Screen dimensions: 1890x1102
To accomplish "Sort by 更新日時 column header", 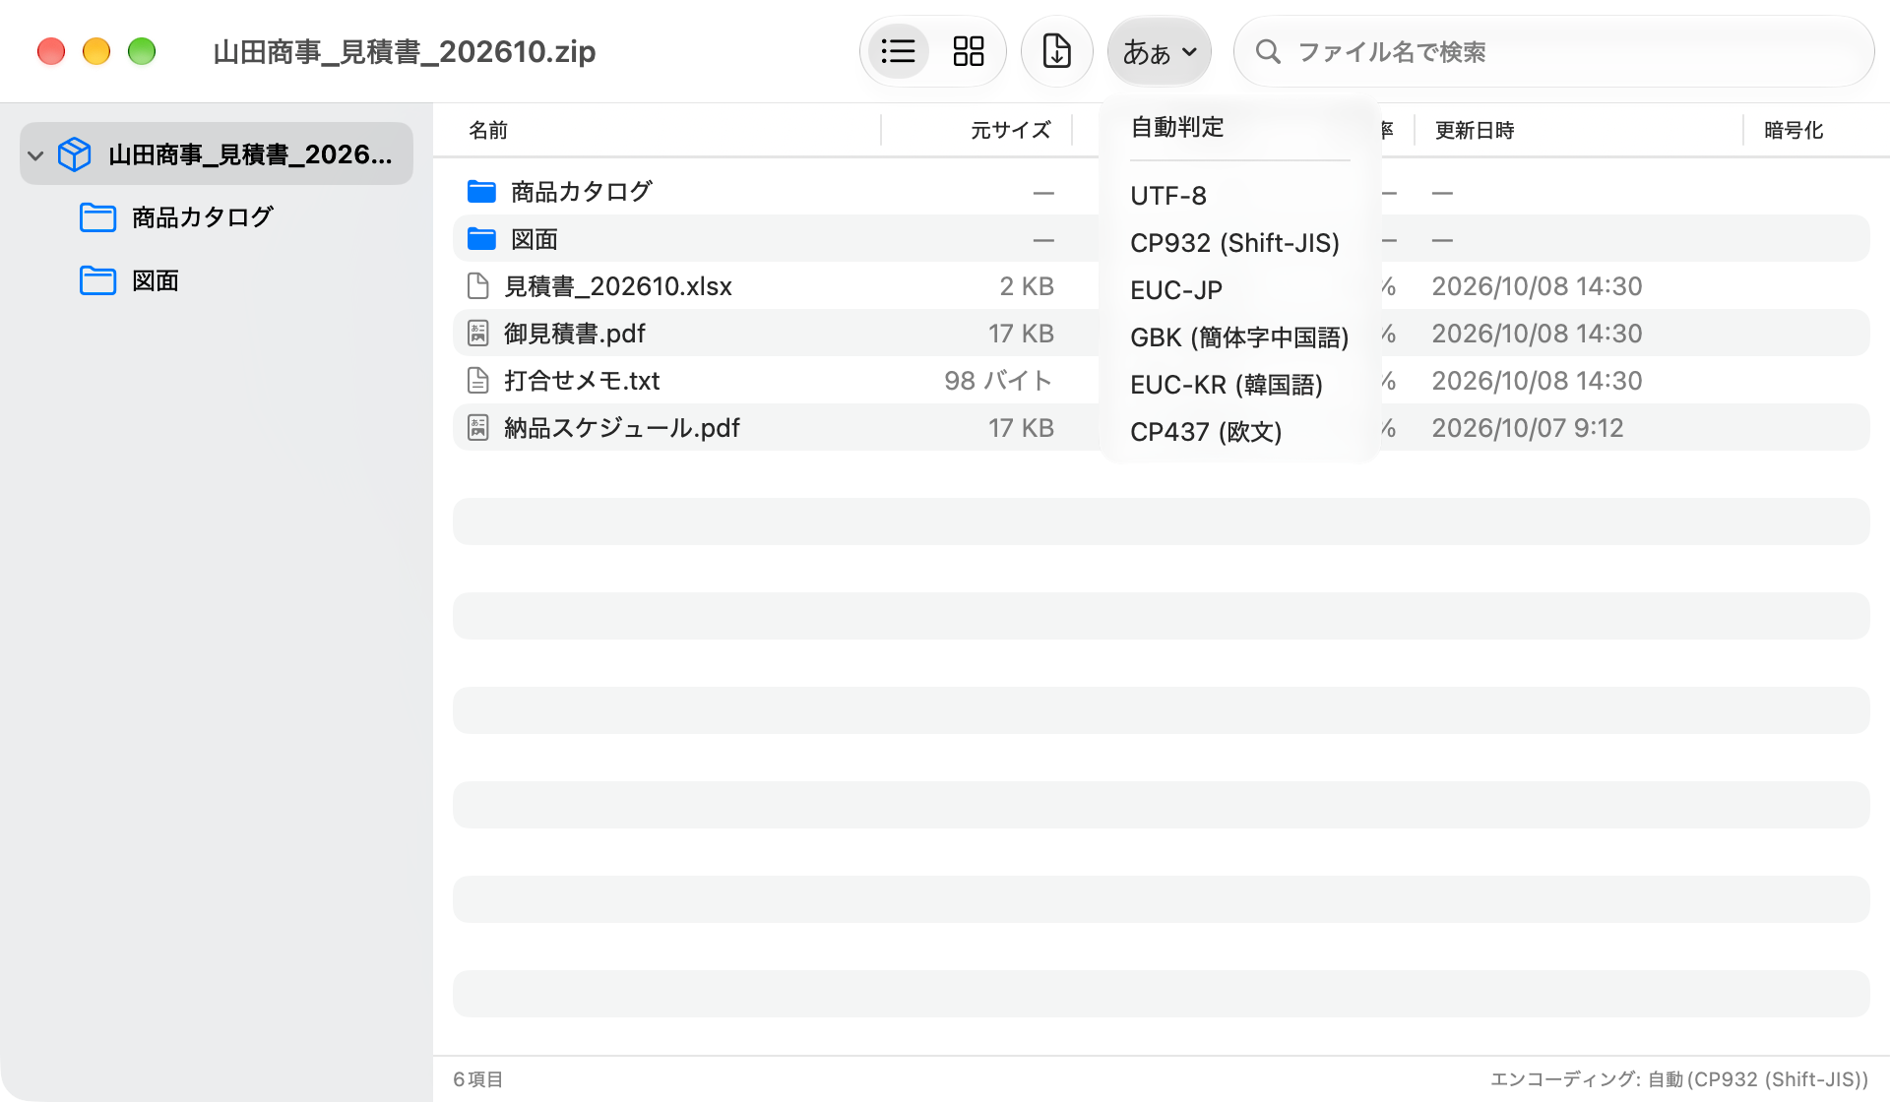I will point(1475,130).
